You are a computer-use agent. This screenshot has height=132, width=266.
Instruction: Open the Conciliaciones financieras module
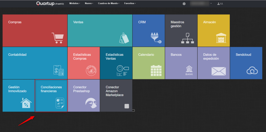click(51, 96)
